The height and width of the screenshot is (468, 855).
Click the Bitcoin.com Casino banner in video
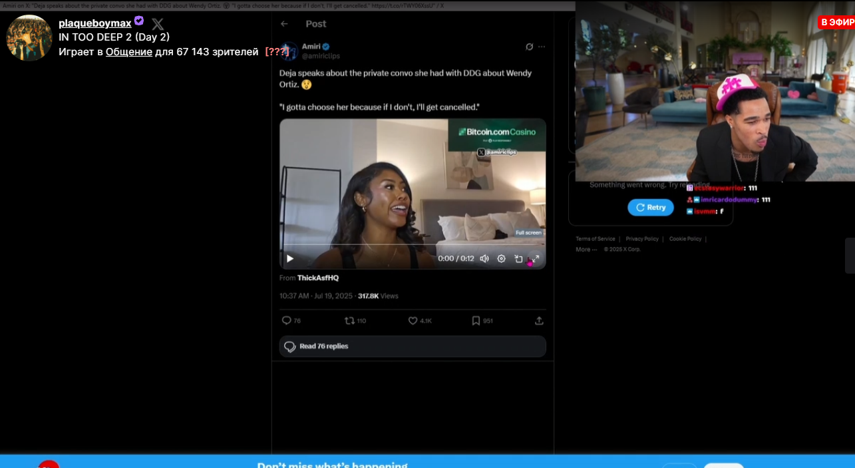pyautogui.click(x=496, y=134)
